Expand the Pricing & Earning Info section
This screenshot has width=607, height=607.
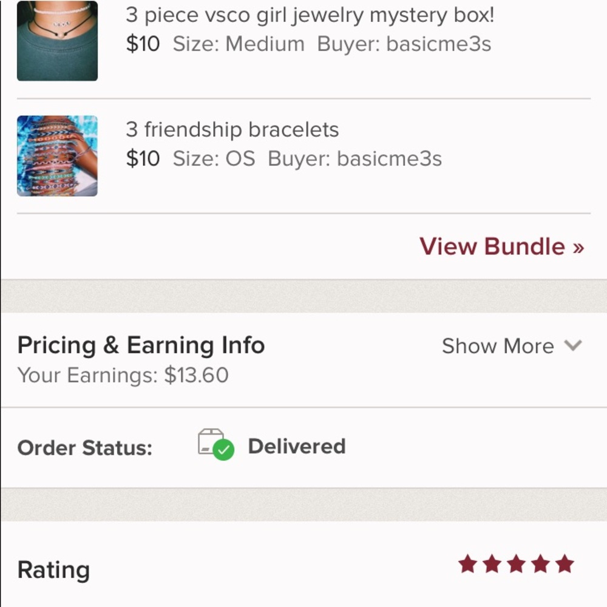(x=498, y=346)
